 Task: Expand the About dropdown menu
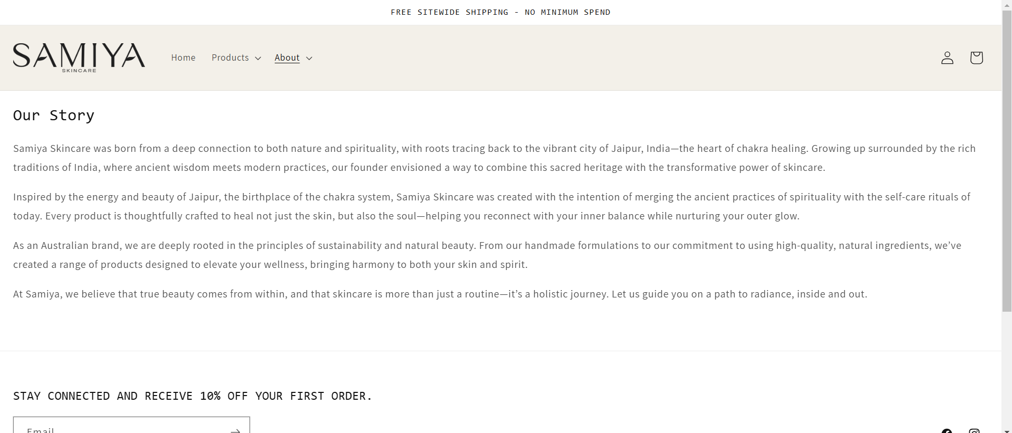pos(293,57)
